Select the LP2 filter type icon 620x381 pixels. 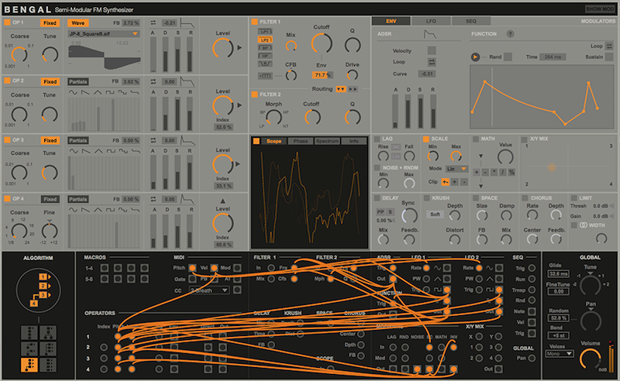pos(264,40)
